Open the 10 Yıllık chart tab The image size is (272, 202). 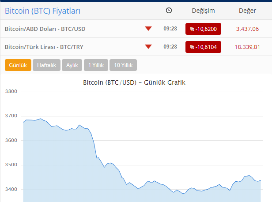click(x=123, y=65)
